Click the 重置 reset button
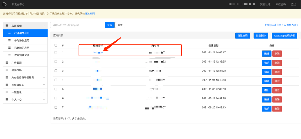Image resolution: width=301 pixels, height=139 pixels. [x=120, y=25]
